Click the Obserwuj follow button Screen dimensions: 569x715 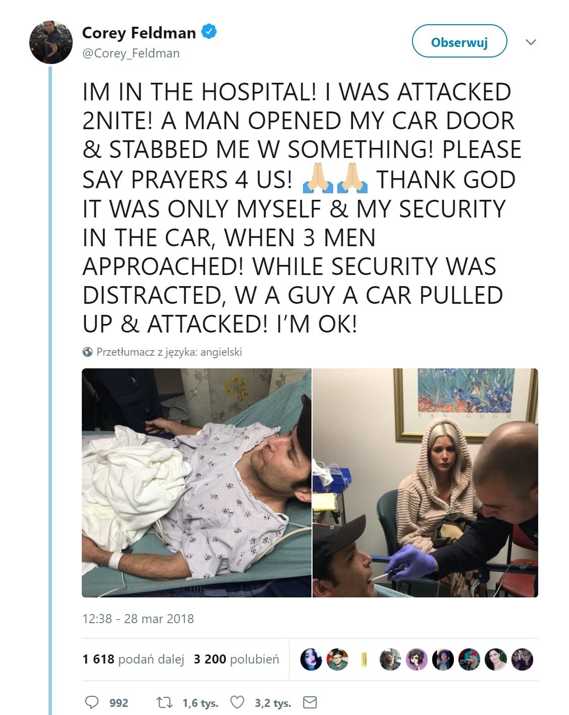click(x=459, y=42)
